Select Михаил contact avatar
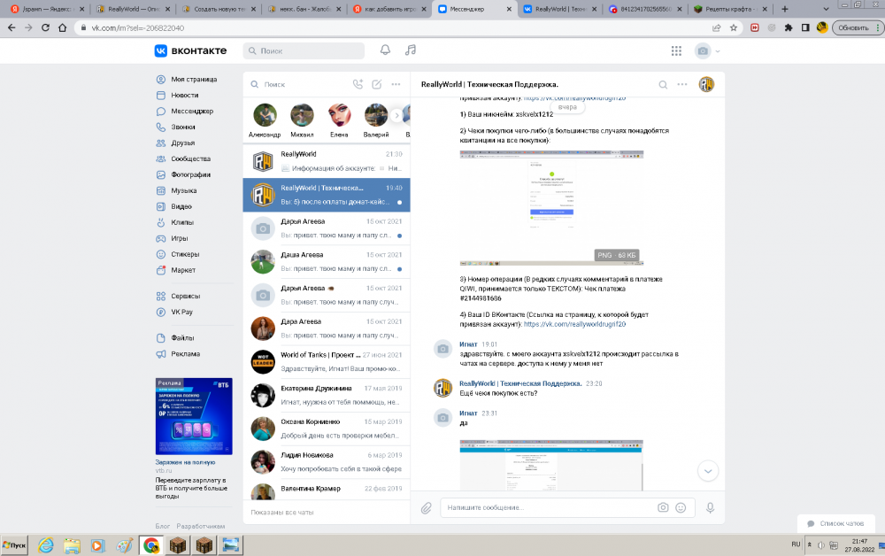This screenshot has width=885, height=556. (x=302, y=115)
